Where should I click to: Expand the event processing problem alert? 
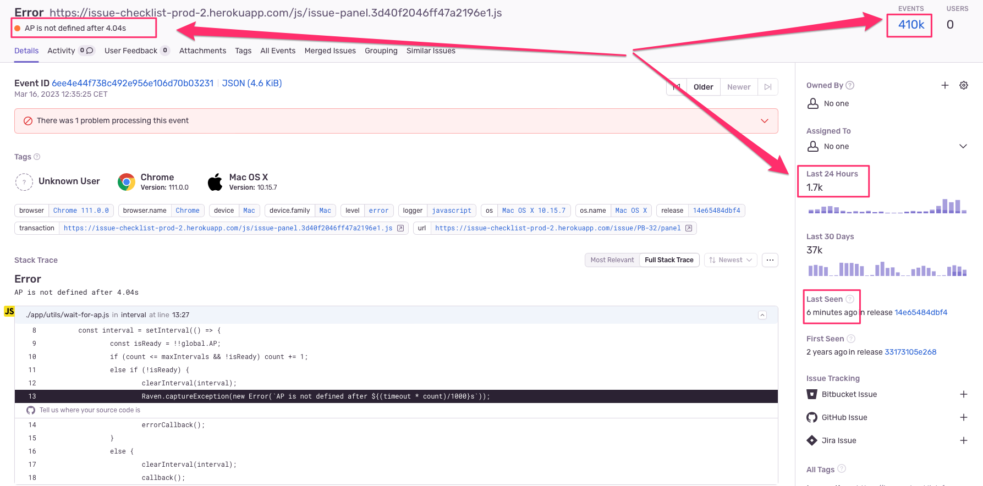click(764, 121)
